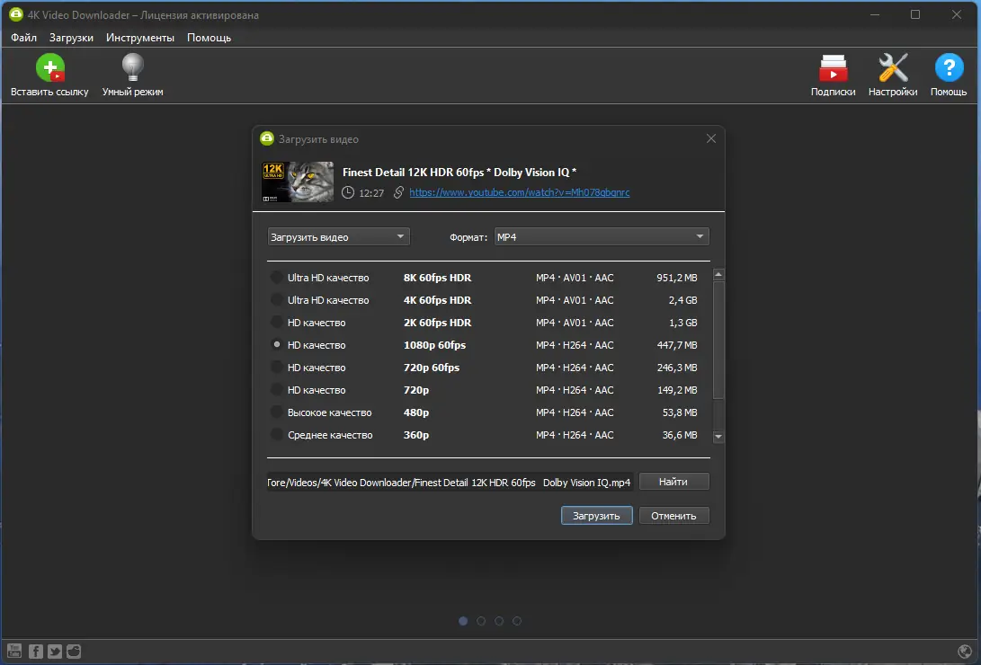Click the Загрузить button
Image resolution: width=981 pixels, height=665 pixels.
596,516
